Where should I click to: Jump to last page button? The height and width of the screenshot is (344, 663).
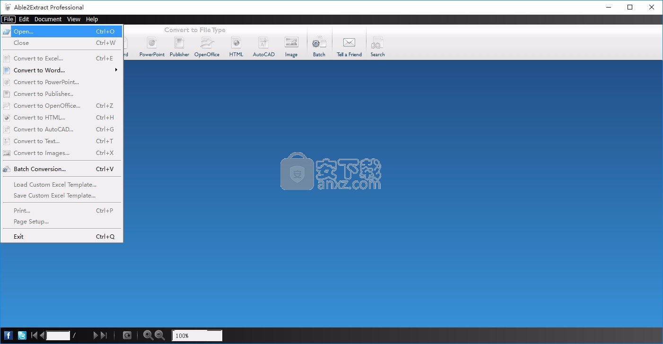(x=104, y=335)
